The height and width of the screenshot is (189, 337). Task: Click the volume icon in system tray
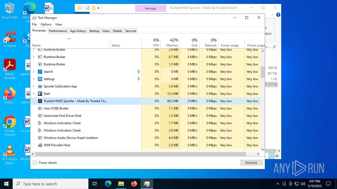[303, 184]
